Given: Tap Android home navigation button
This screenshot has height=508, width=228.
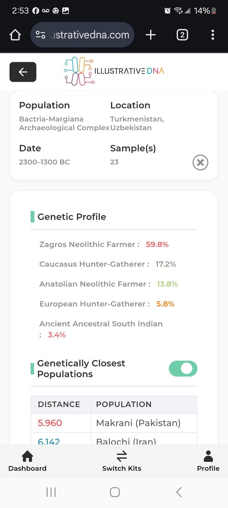Looking at the screenshot, I should tap(114, 492).
